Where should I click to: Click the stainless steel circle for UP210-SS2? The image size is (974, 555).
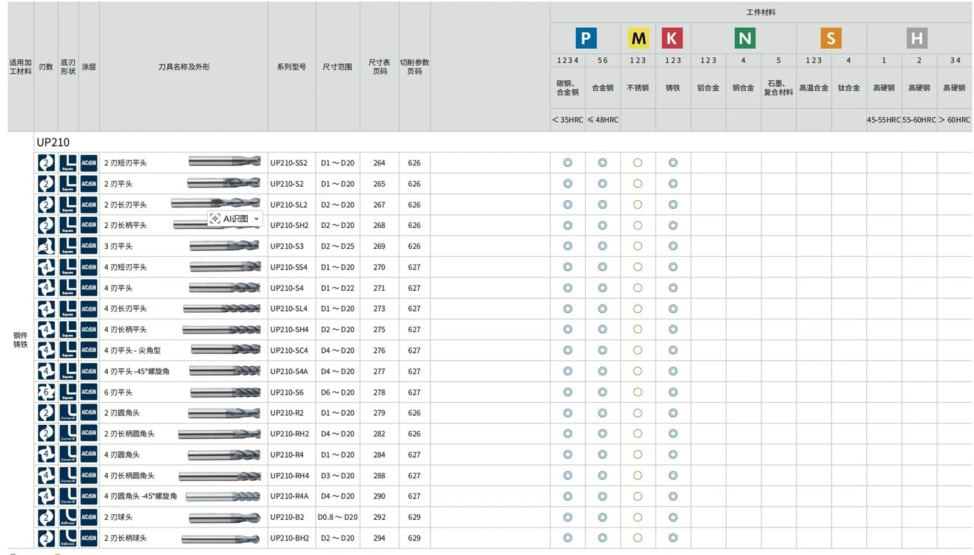click(638, 163)
